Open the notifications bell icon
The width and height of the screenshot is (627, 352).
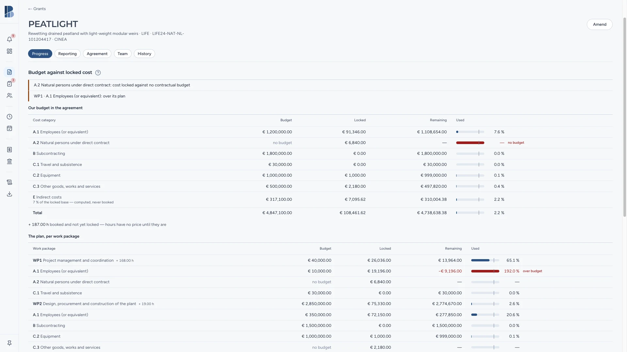9,39
